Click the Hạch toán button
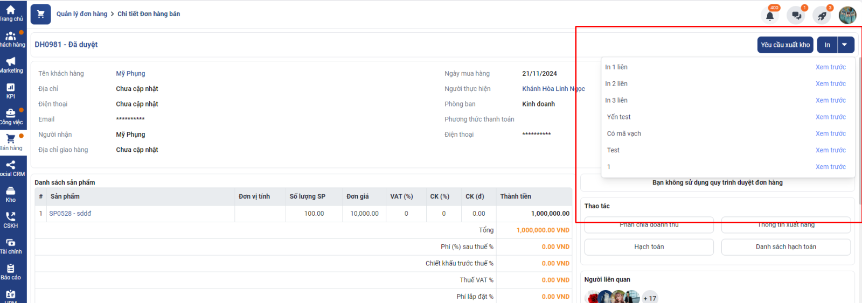Image resolution: width=862 pixels, height=303 pixels. (649, 247)
